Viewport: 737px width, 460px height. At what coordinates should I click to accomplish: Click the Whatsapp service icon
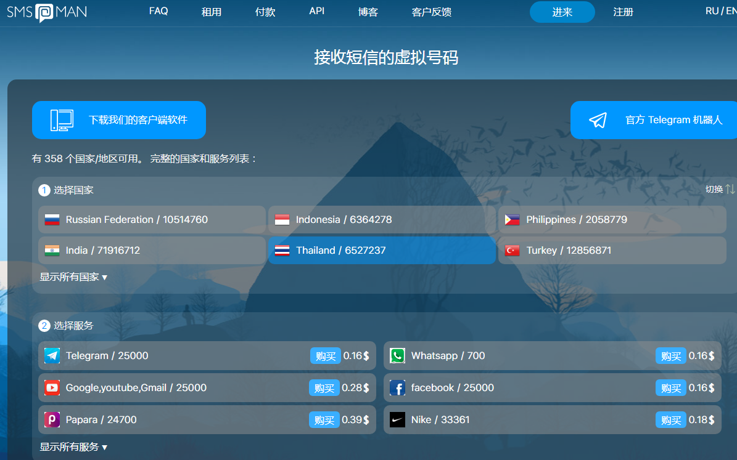coord(397,356)
